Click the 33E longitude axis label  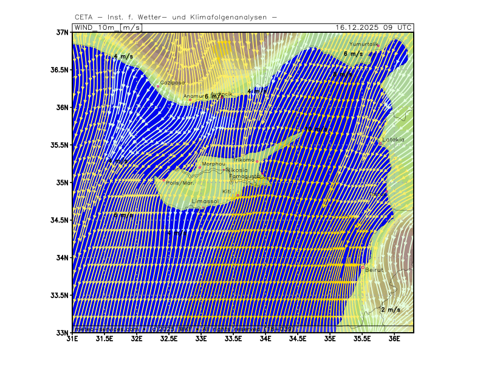(201, 338)
